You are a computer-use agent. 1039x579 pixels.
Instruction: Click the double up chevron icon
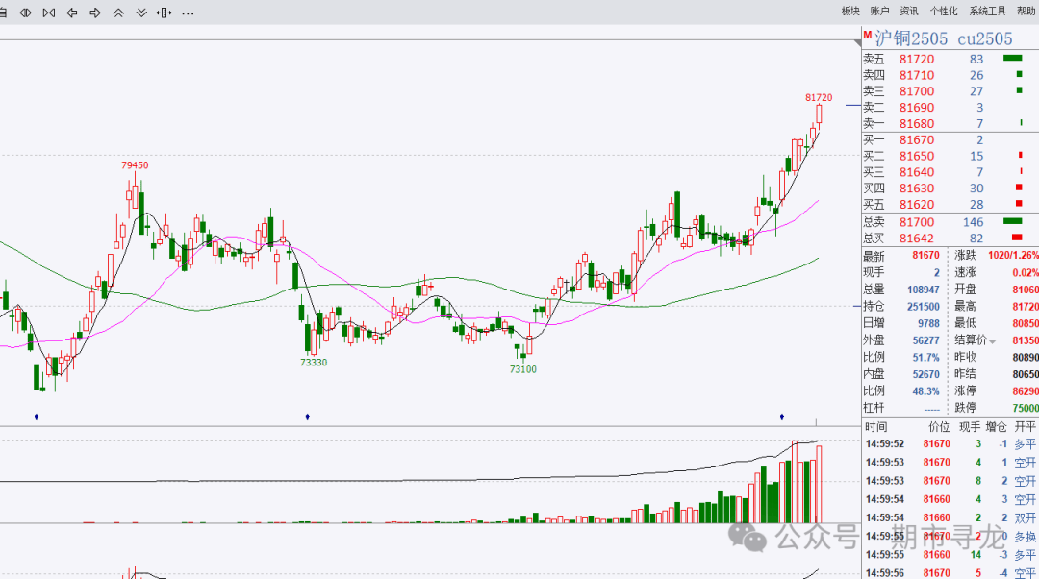[118, 13]
